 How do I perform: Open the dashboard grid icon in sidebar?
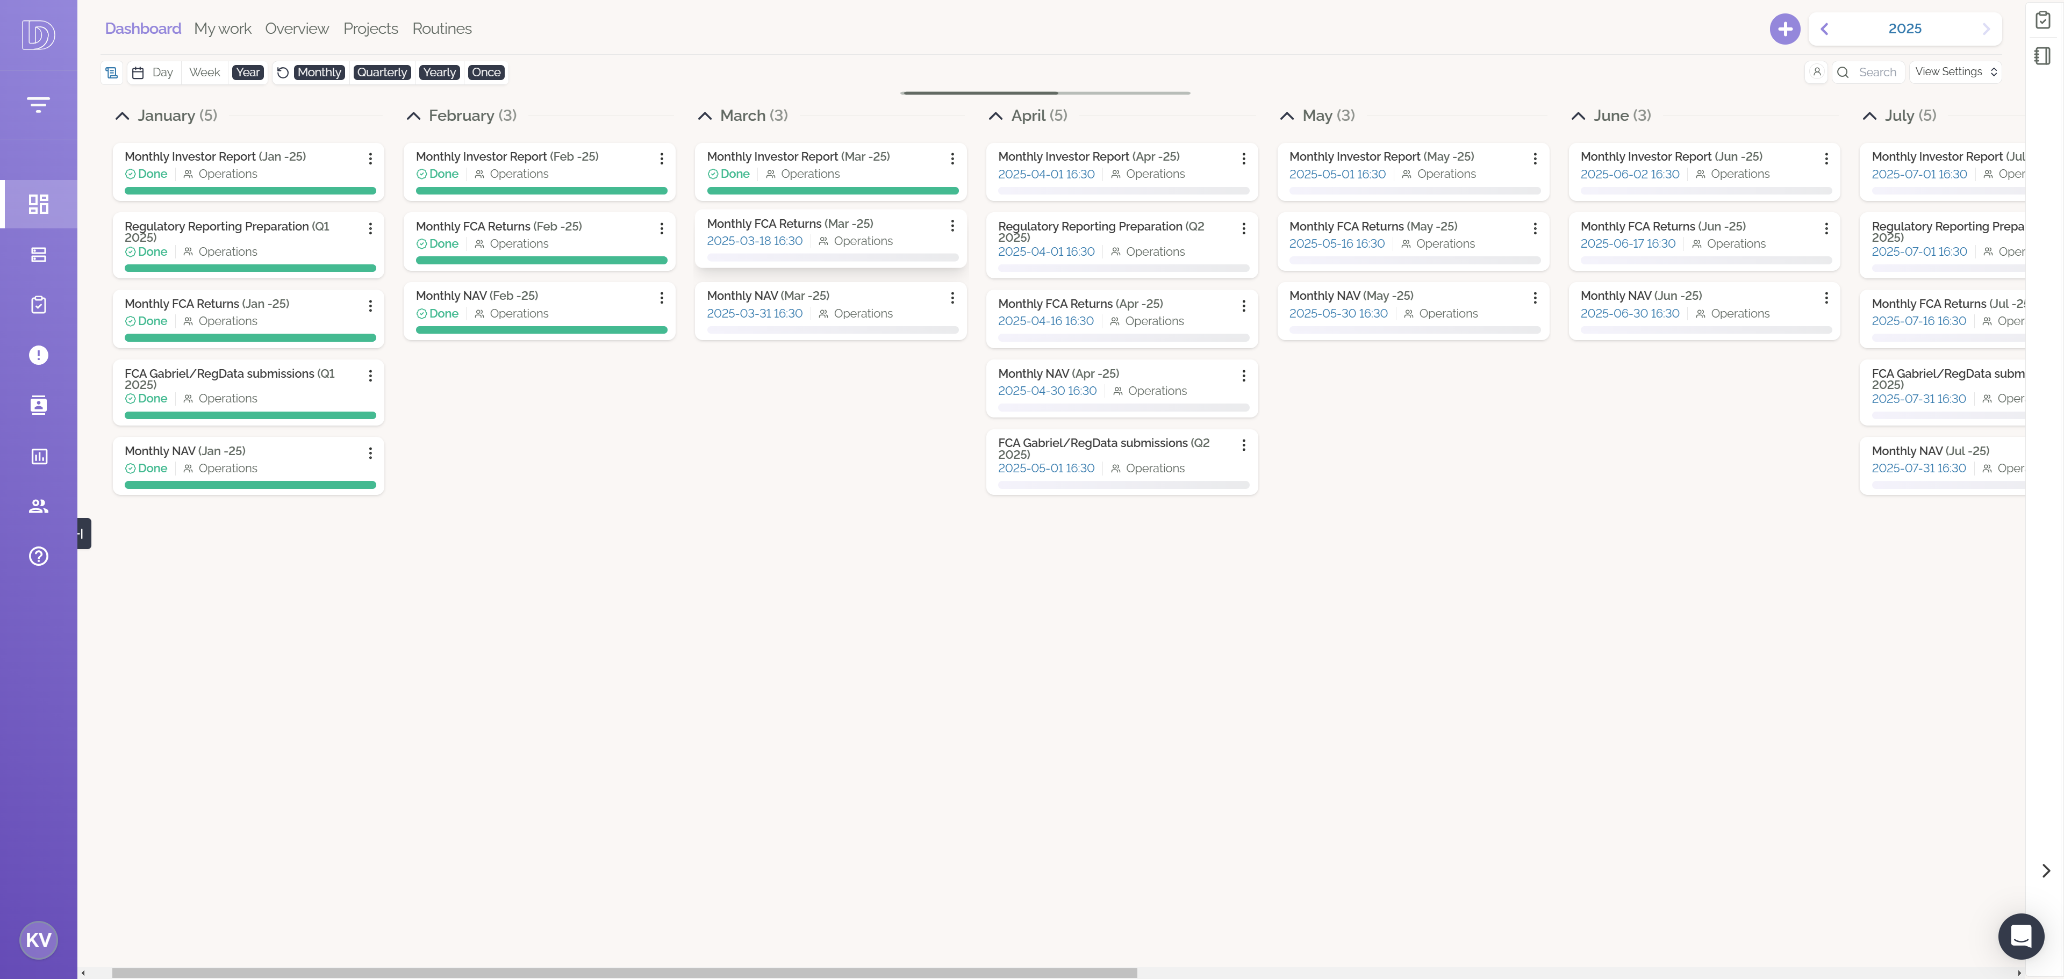pyautogui.click(x=39, y=204)
